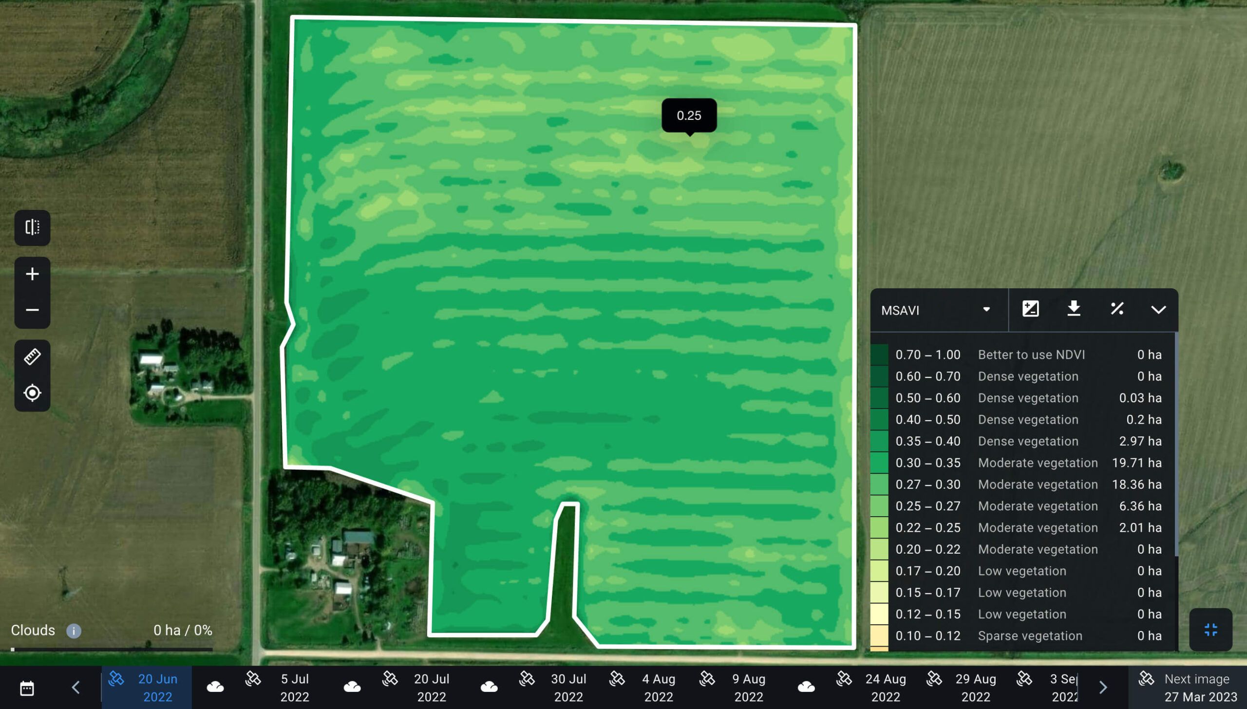Click the 0.30 – 0.35 legend color swatch

pyautogui.click(x=880, y=463)
